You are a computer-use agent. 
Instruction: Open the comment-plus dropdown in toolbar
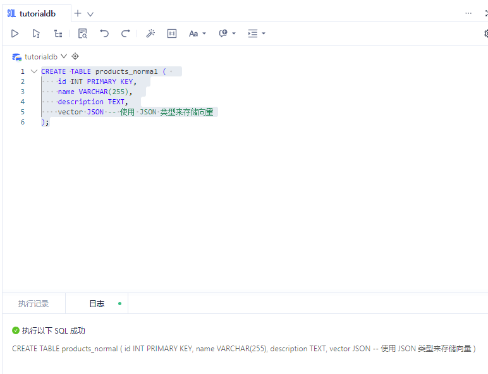point(227,33)
